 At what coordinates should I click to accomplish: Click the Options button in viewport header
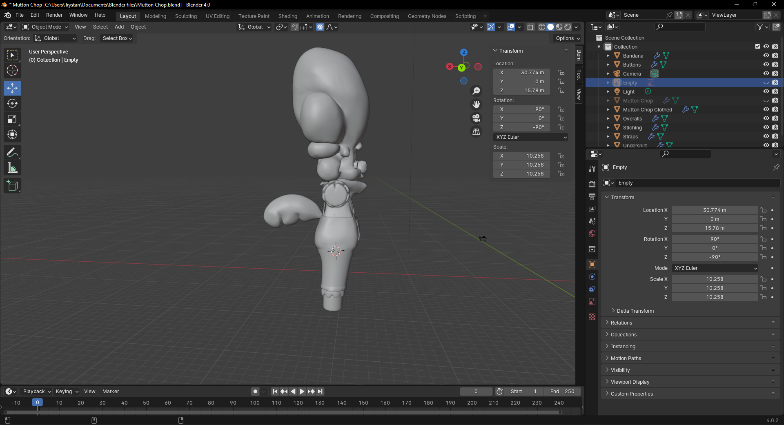pyautogui.click(x=567, y=38)
